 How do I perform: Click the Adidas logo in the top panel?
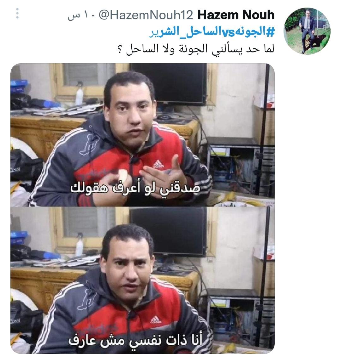158,164
